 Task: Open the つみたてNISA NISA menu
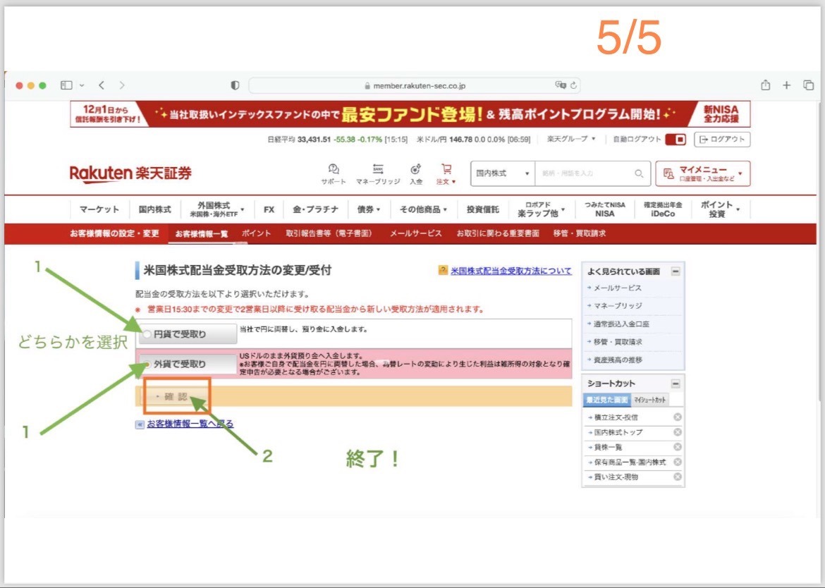pyautogui.click(x=604, y=209)
